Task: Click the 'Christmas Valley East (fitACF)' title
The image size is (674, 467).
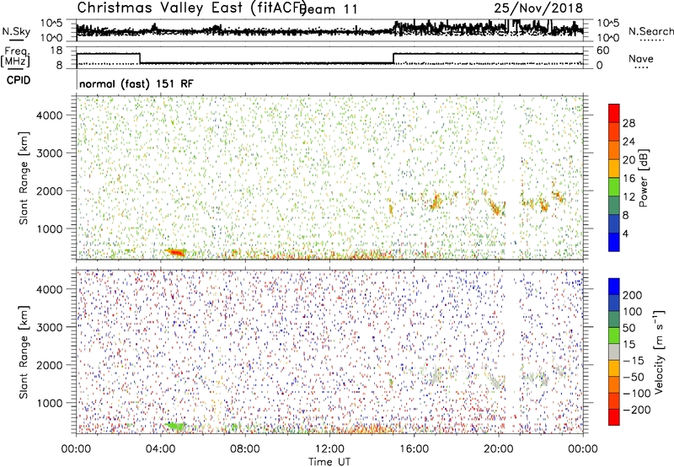Action: point(192,8)
